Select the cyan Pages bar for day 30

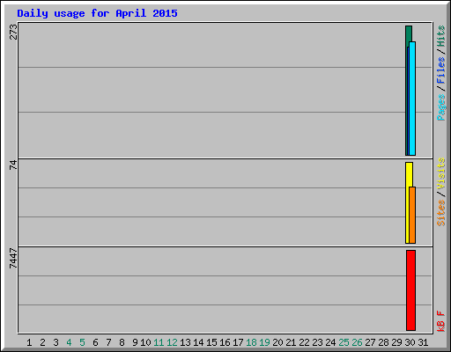point(412,99)
